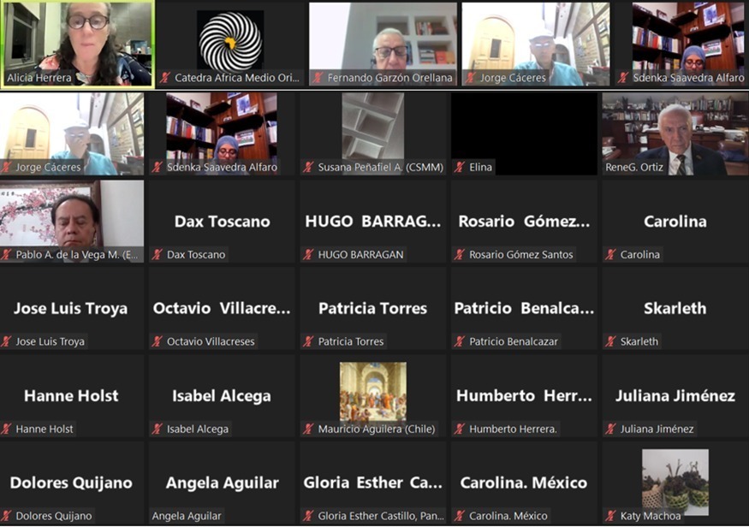749x527 pixels.
Task: Click muted mic icon next to Catedra Africa Medio Oriente
Action: 165,78
